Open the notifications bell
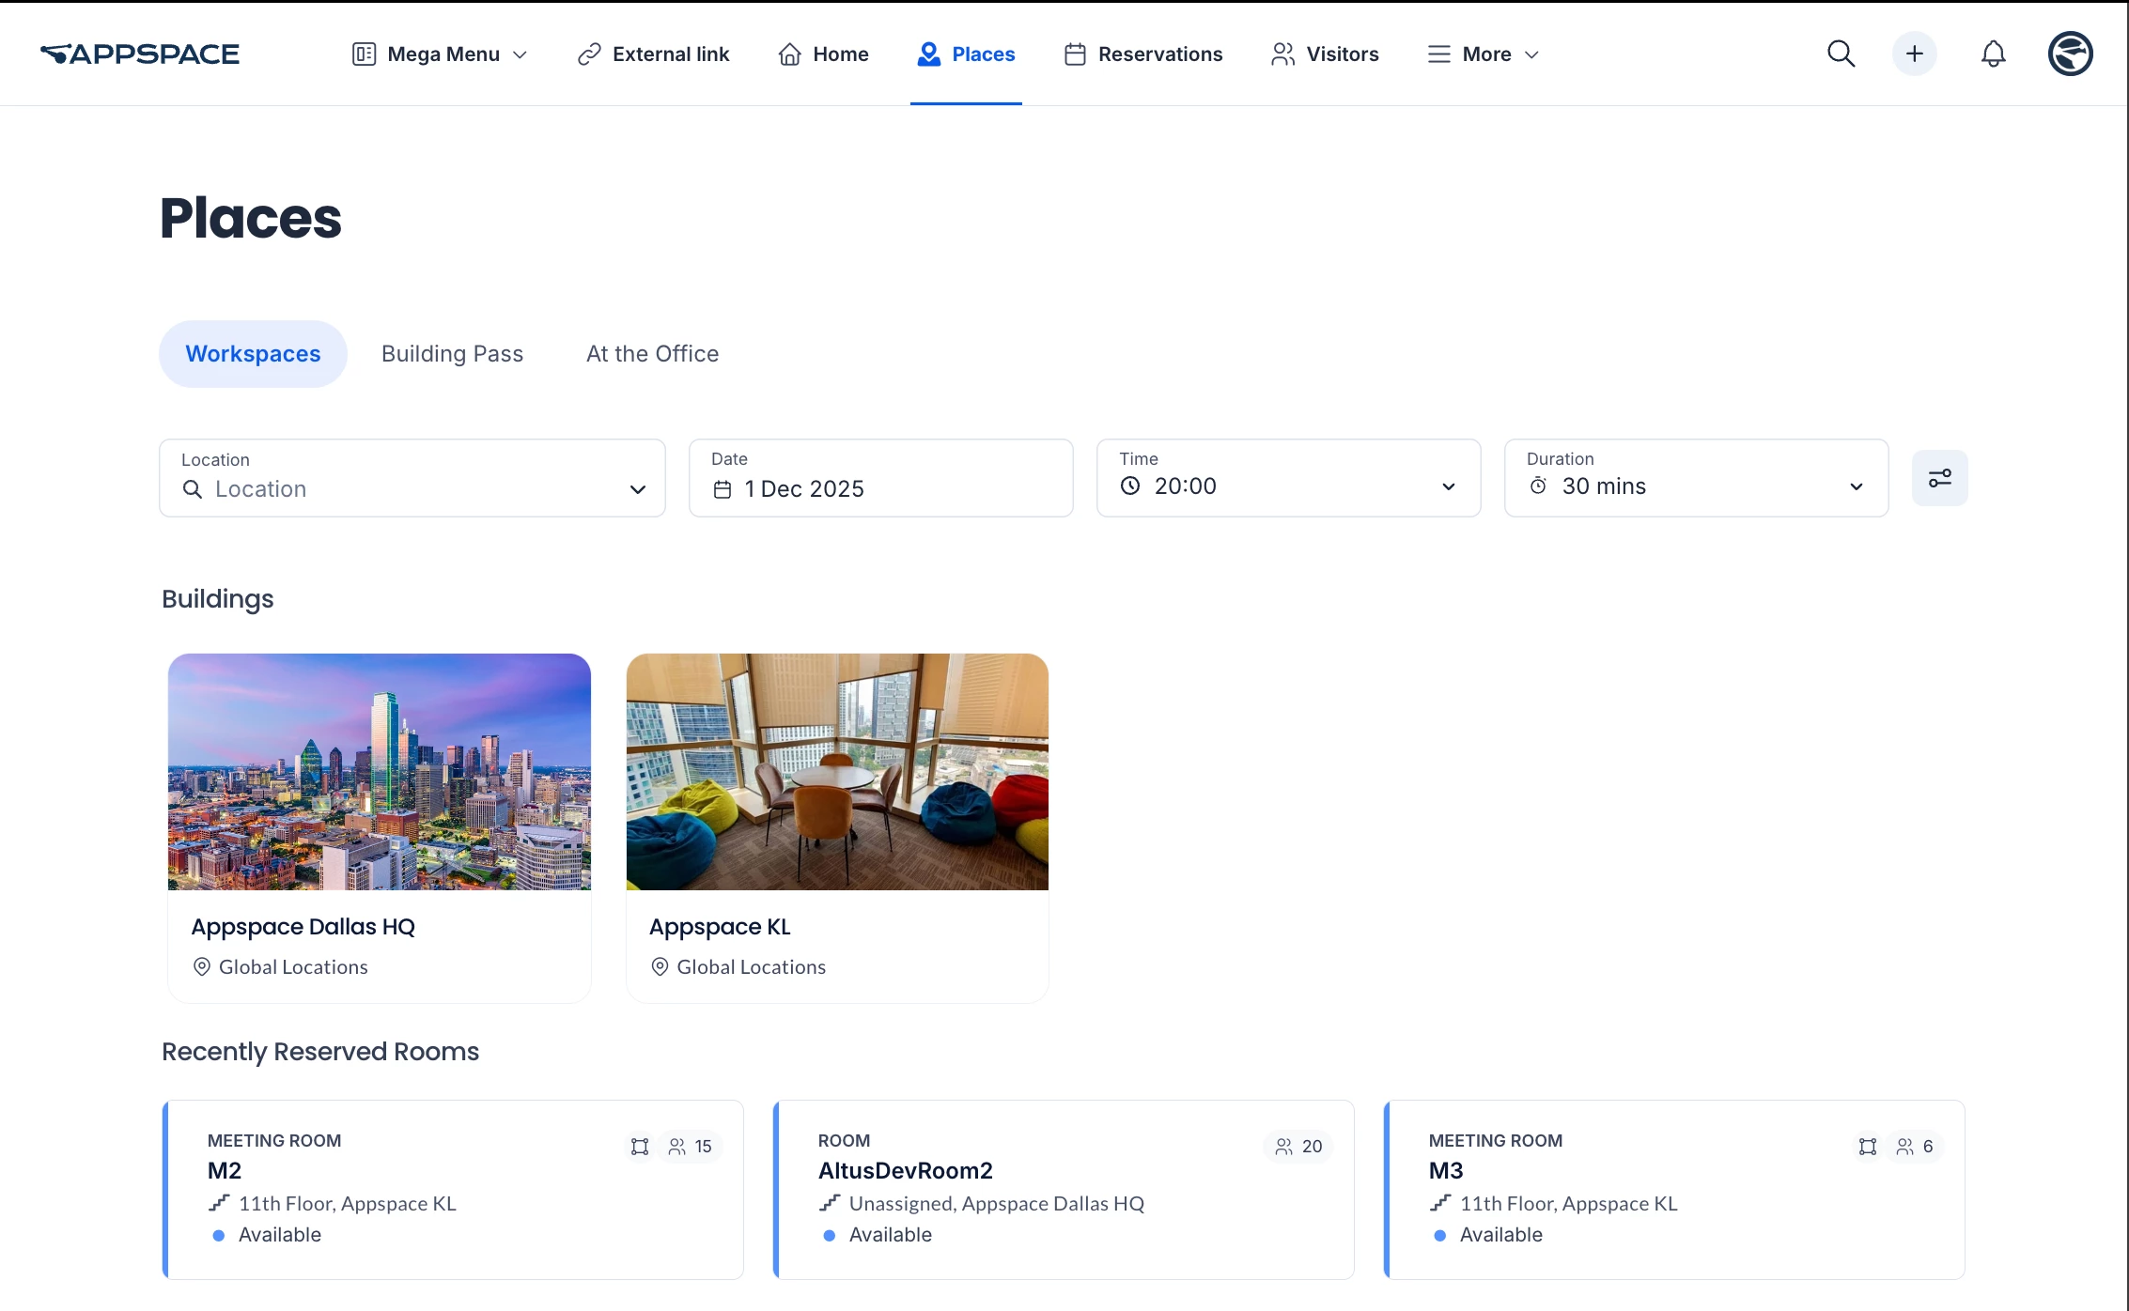2129x1311 pixels. tap(1993, 54)
